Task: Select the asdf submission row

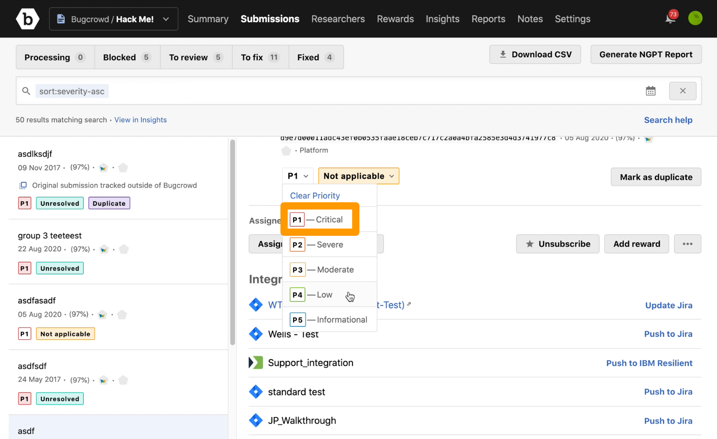Action: tap(118, 427)
